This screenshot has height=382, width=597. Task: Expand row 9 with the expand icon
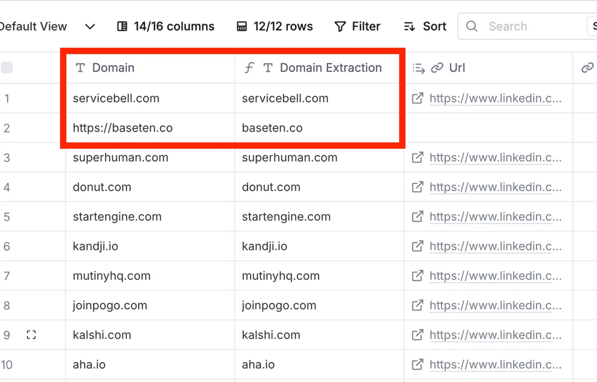[31, 335]
